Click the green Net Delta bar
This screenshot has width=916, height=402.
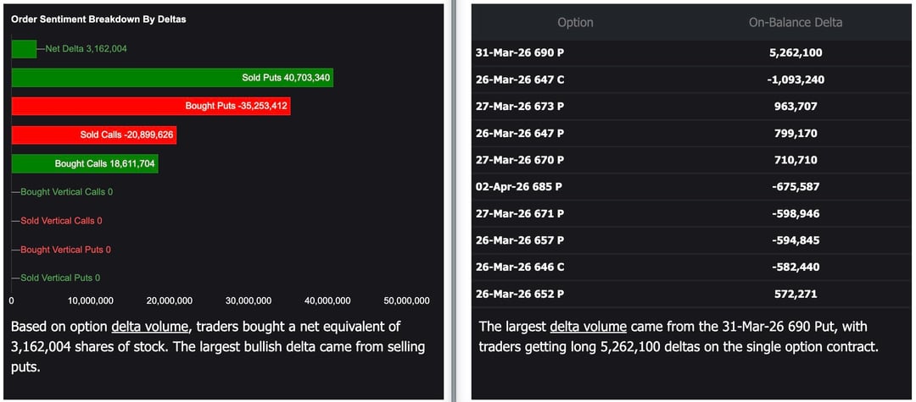click(24, 49)
